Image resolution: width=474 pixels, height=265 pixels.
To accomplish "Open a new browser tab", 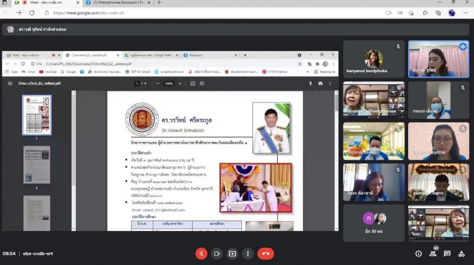I will point(159,3).
